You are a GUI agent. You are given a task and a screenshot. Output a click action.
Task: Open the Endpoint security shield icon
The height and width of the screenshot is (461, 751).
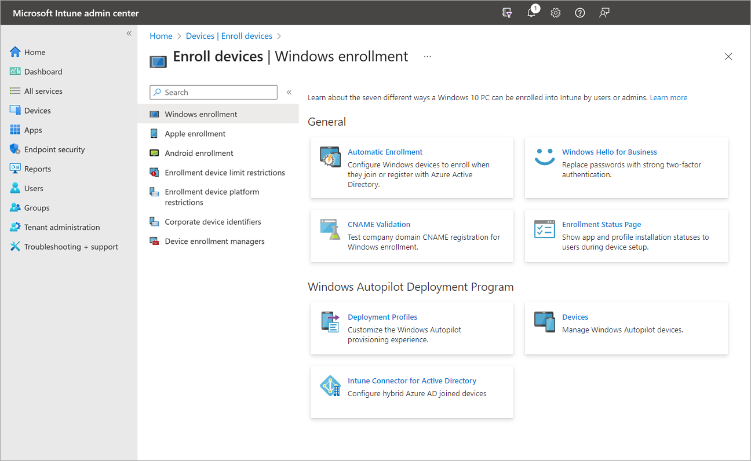click(15, 149)
